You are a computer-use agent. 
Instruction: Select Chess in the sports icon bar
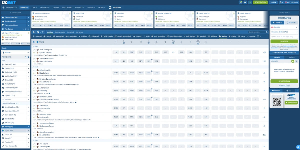pos(232,36)
